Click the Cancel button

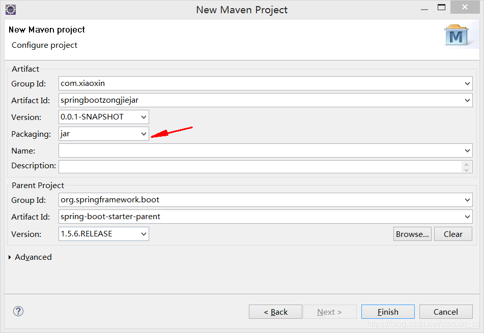click(446, 312)
